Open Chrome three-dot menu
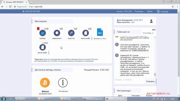Viewport: 180px width, 101px height. [x=177, y=7]
